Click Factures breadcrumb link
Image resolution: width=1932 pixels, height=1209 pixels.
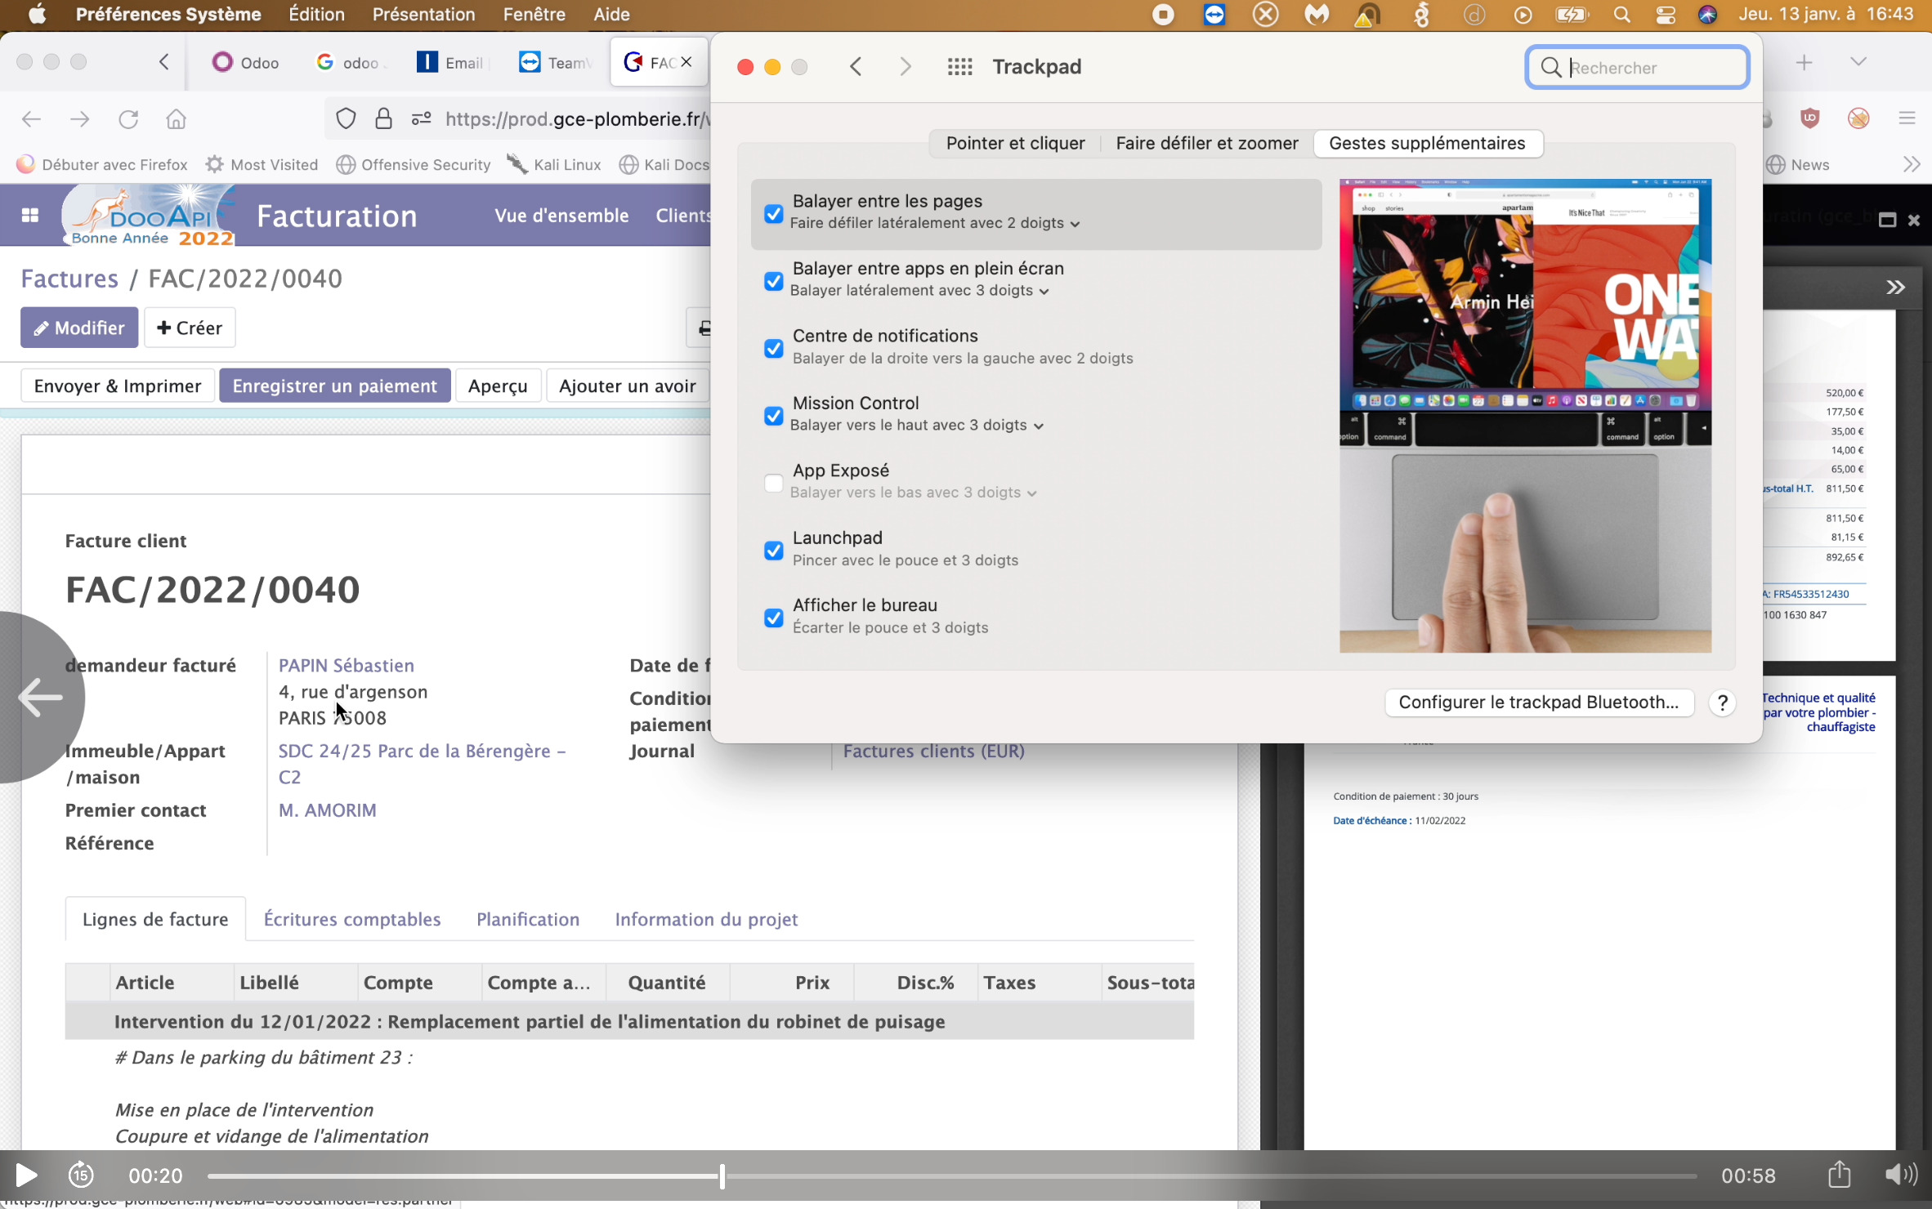(x=69, y=279)
